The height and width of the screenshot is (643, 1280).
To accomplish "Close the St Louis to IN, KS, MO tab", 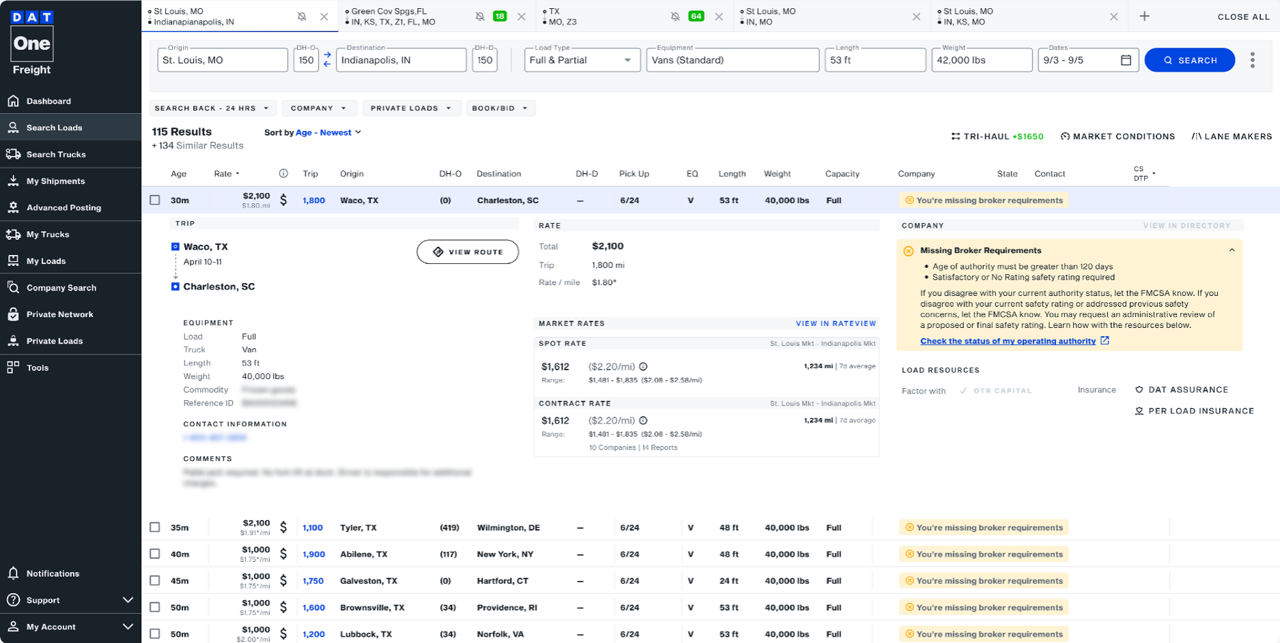I will [x=1113, y=16].
